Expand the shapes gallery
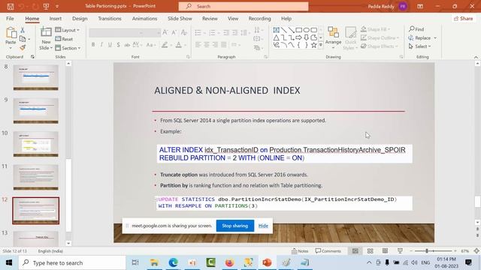This screenshot has width=481, height=270. (321, 45)
